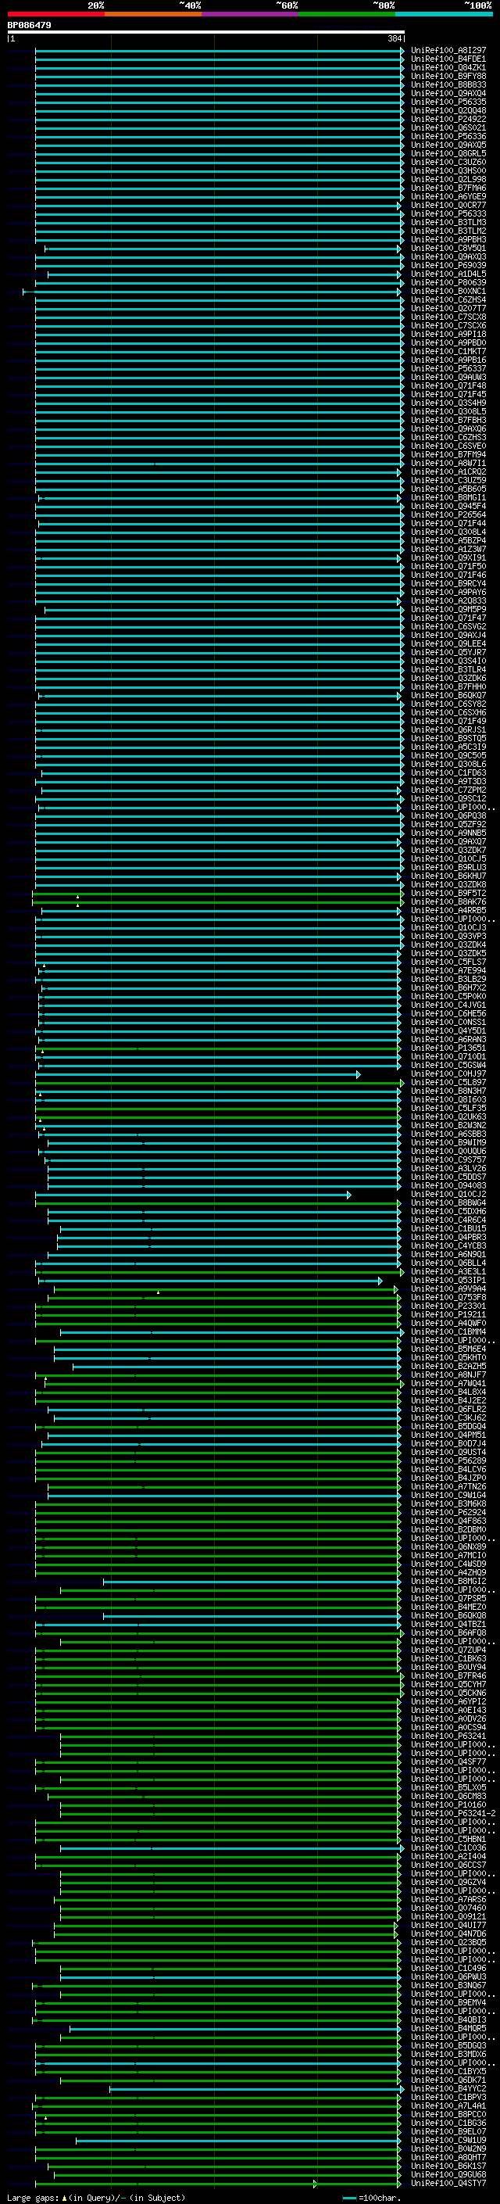Select the UniRef100_A1D4L5 label

coord(448,274)
